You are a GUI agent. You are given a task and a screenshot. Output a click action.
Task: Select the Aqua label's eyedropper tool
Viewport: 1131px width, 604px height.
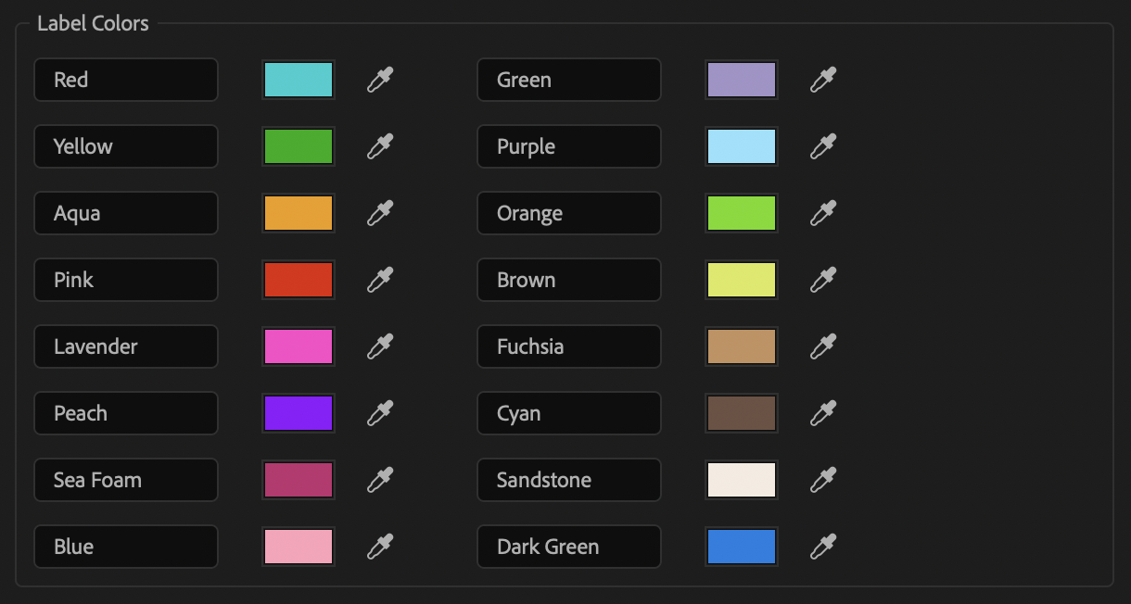[379, 213]
